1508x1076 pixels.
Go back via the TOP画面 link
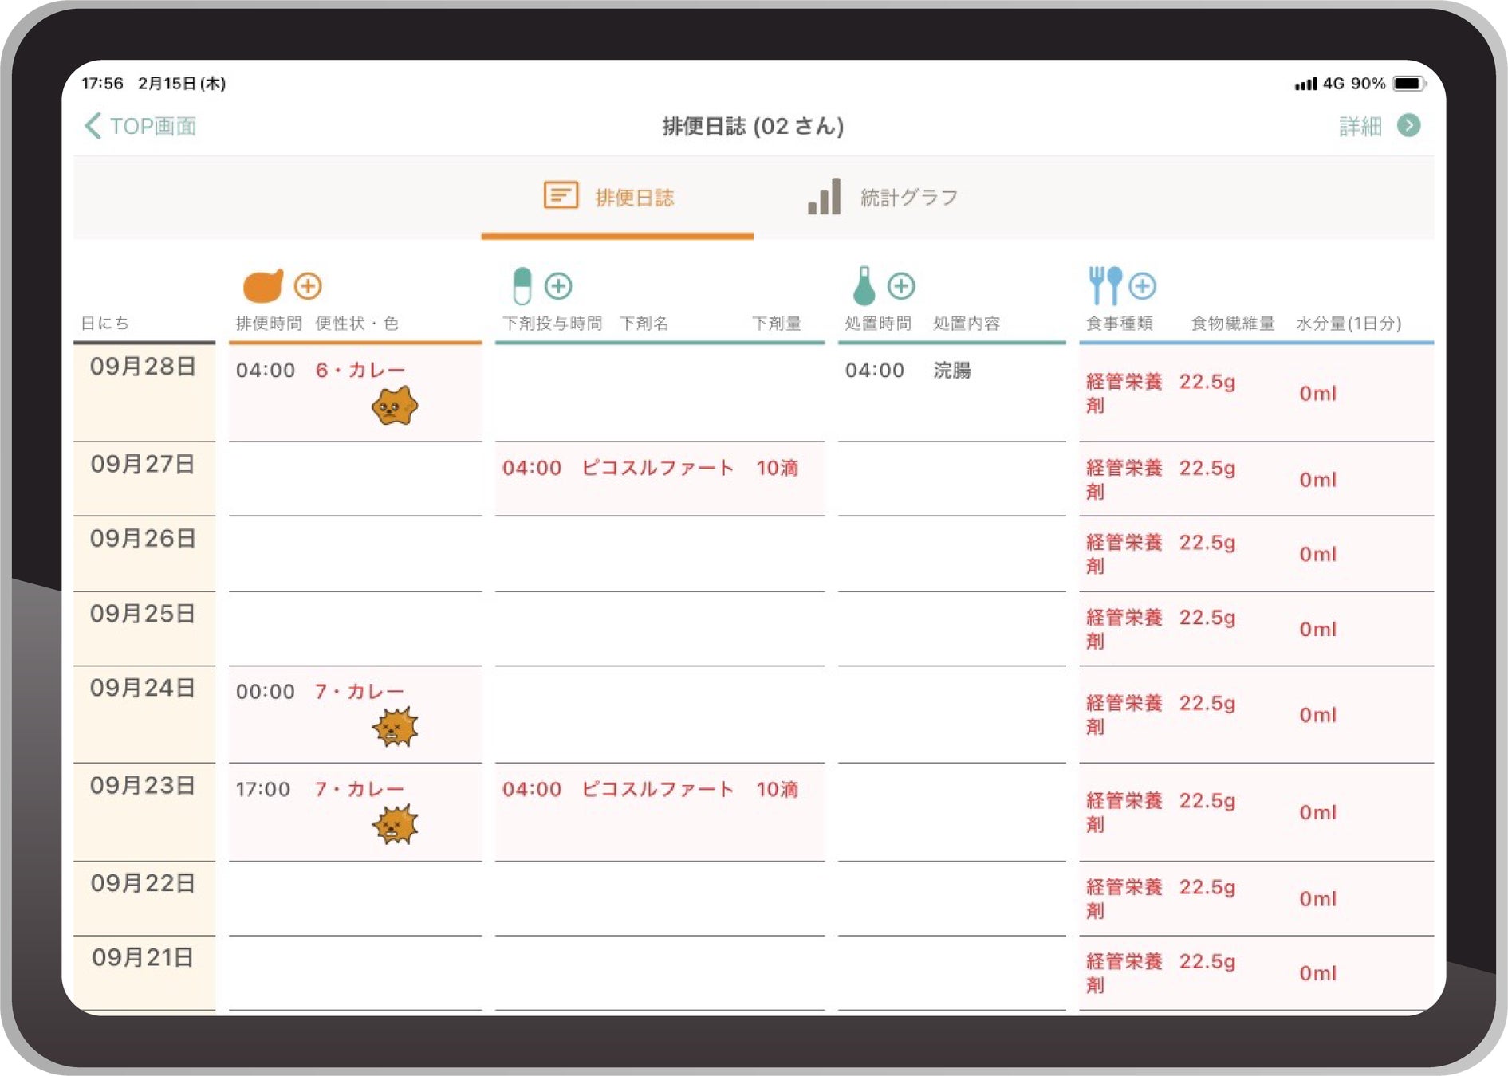click(x=152, y=126)
